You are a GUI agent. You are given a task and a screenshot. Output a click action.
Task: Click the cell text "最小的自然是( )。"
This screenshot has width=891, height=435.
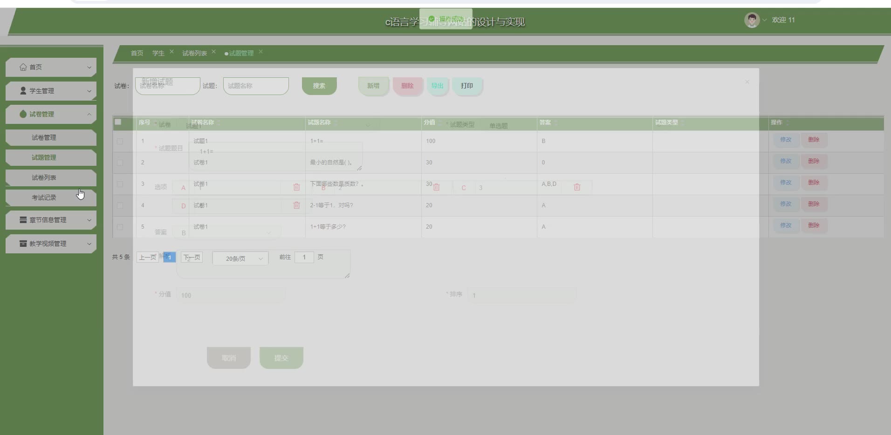(x=331, y=163)
